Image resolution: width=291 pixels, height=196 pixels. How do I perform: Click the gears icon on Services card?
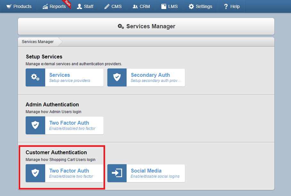35,77
